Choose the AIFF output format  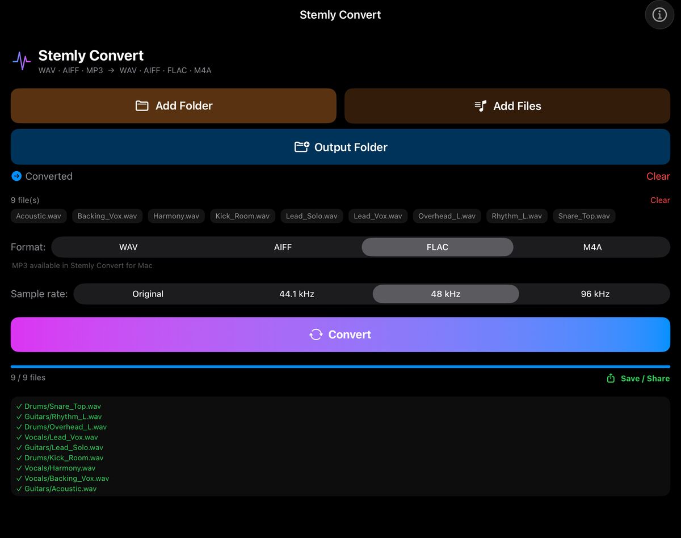pyautogui.click(x=283, y=247)
